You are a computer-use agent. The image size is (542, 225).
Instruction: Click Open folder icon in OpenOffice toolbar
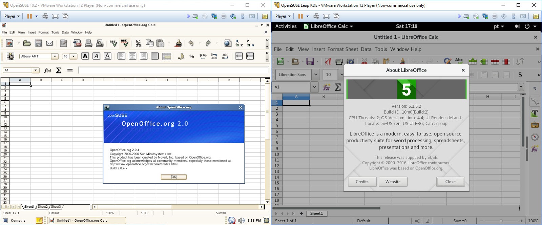27,43
